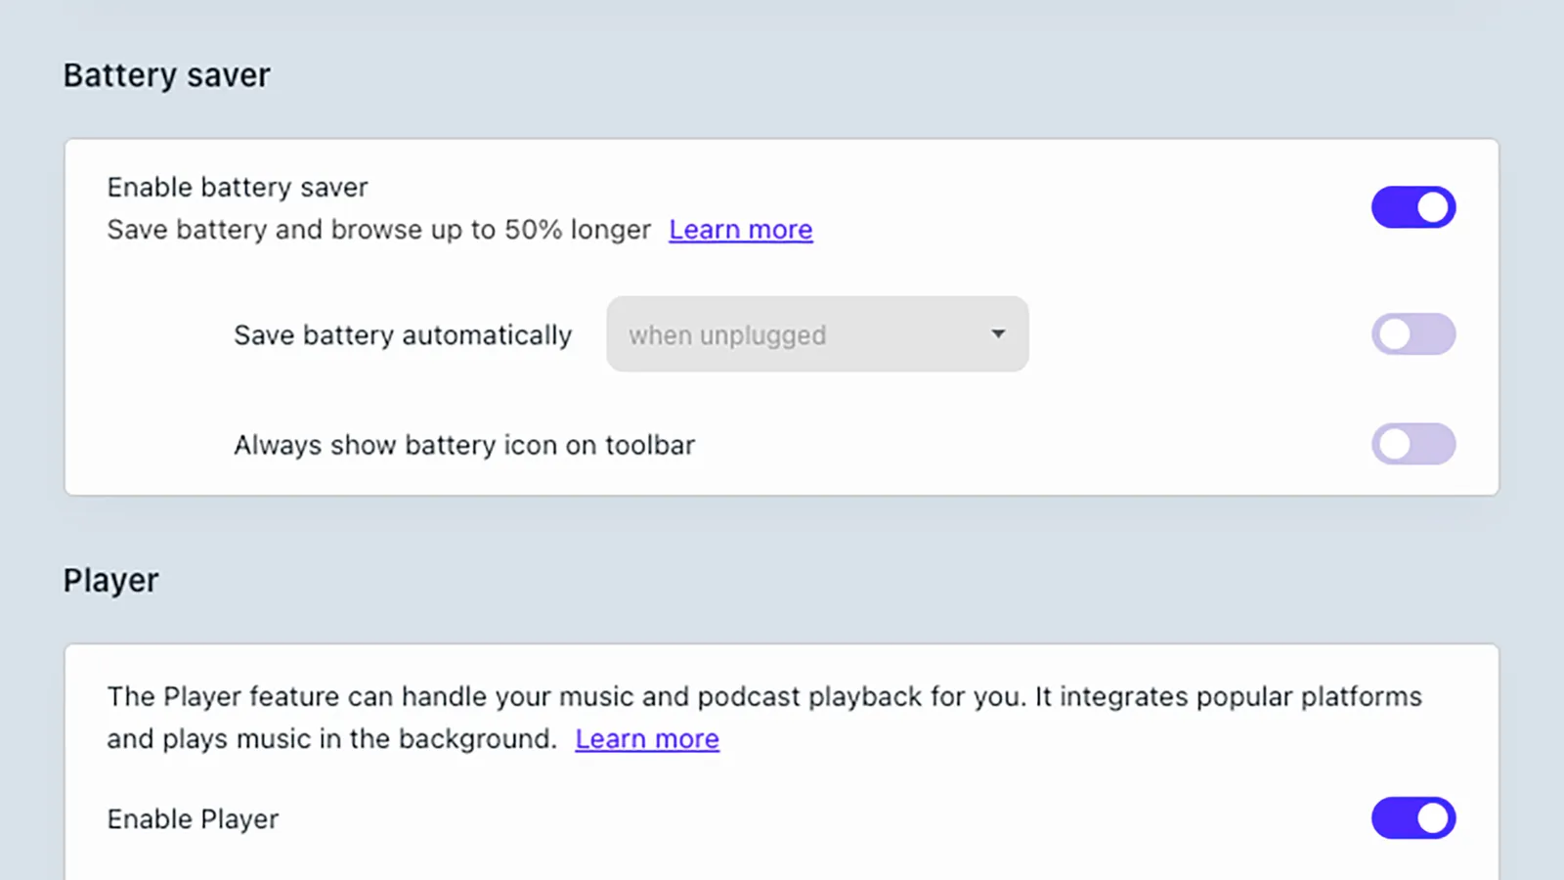This screenshot has width=1564, height=880.
Task: Select the 'Player' section heading
Action: tap(109, 579)
